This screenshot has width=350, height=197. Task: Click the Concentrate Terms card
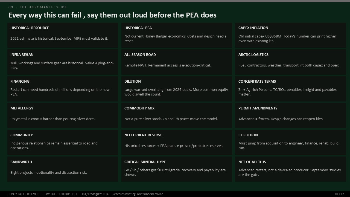(x=290, y=89)
